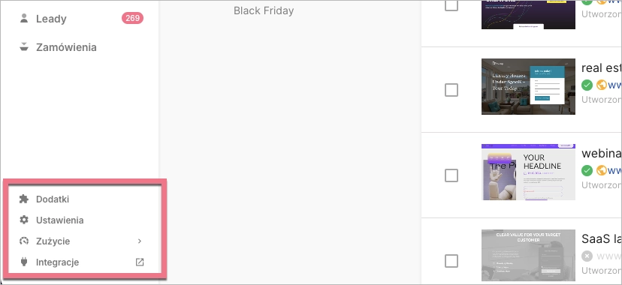The image size is (622, 285).
Task: Click gray X status icon on SaaS row
Action: click(x=587, y=256)
